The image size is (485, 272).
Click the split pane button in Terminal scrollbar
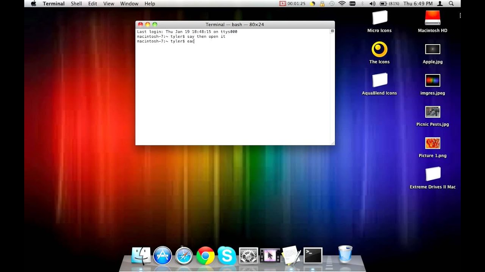(332, 31)
